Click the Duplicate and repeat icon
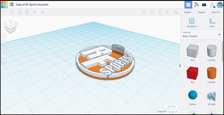 [19, 12]
